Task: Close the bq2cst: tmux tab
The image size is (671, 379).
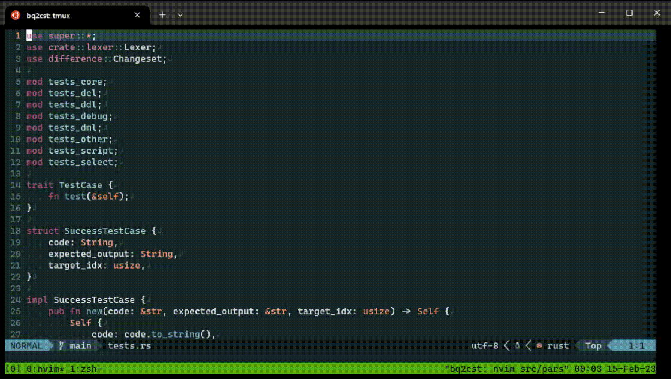Action: pos(137,15)
